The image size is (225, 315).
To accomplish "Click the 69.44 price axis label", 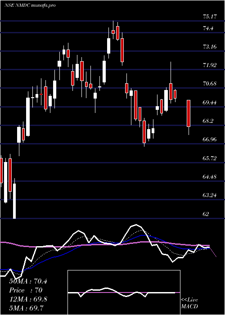I will 210,103.
